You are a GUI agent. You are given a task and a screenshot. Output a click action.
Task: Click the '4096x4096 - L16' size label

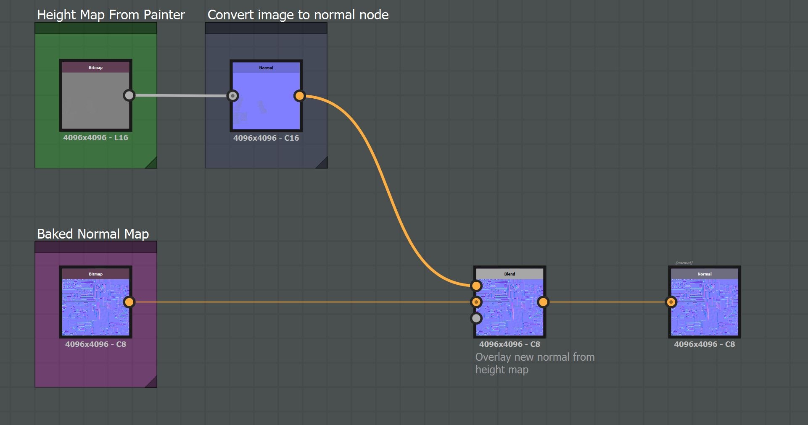click(96, 138)
